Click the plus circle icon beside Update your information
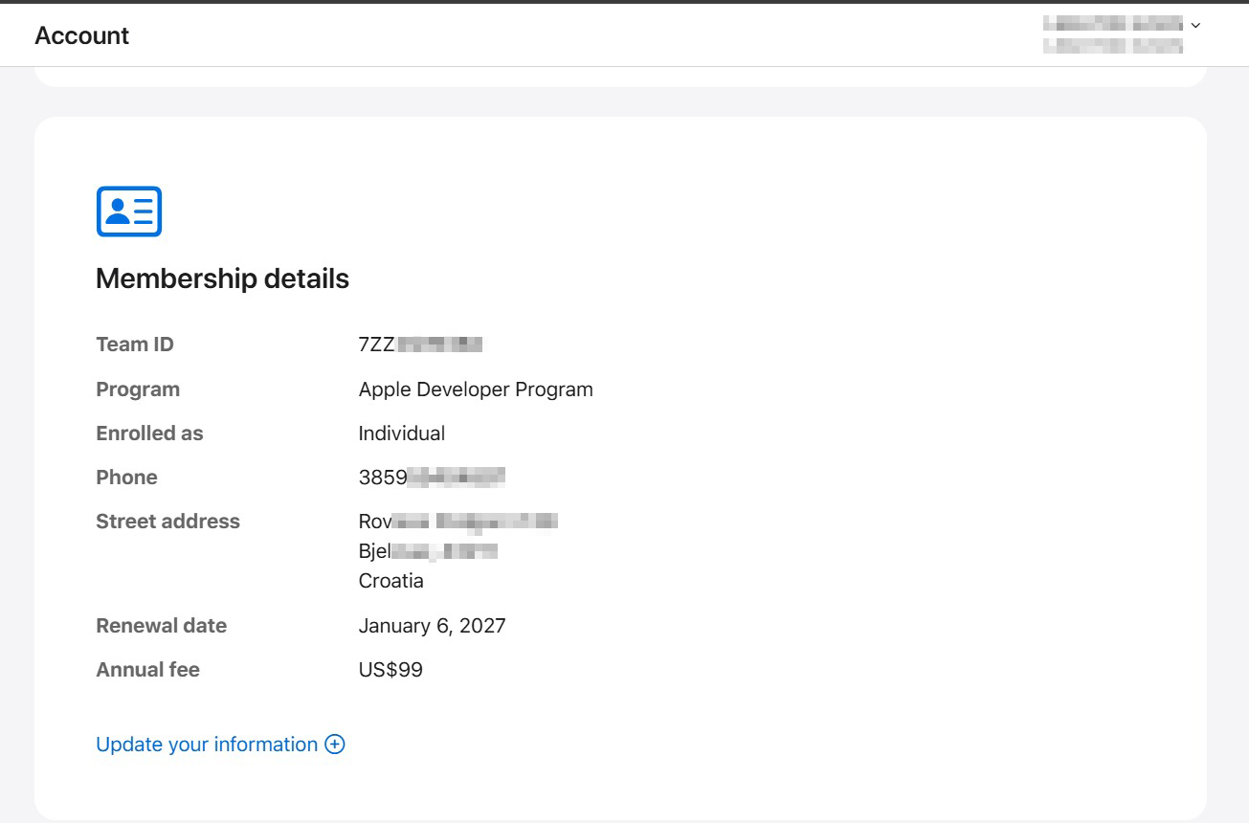The image size is (1249, 823). pyautogui.click(x=335, y=745)
